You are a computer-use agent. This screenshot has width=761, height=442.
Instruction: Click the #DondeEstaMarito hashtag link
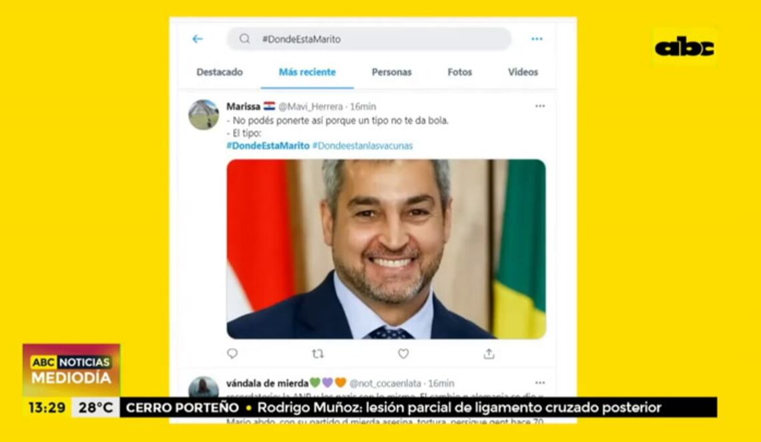[268, 145]
